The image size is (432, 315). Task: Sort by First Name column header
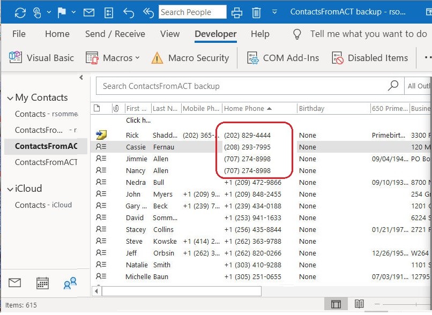(x=138, y=109)
